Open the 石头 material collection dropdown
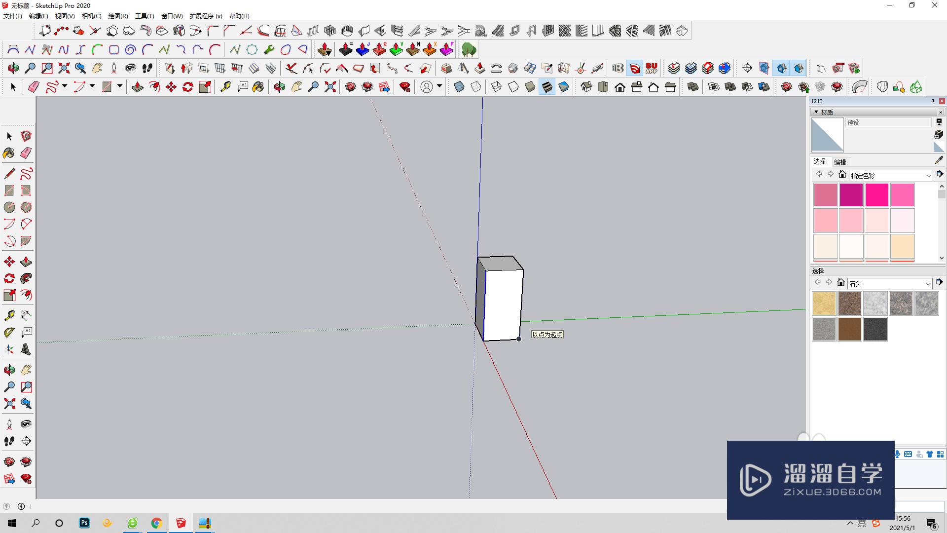 (890, 284)
